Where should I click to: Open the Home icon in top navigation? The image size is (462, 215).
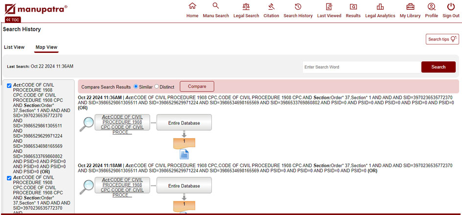tap(192, 6)
